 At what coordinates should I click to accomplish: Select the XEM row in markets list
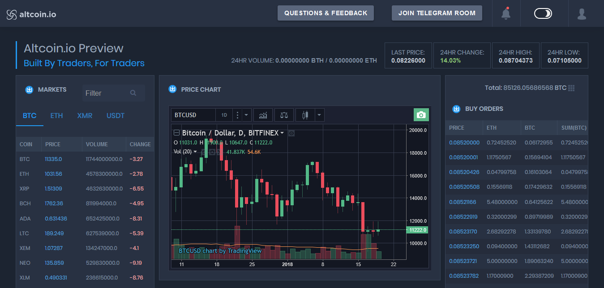pos(85,248)
